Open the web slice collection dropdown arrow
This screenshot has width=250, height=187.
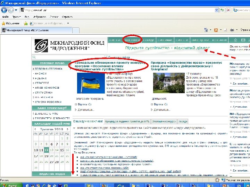pos(68,24)
